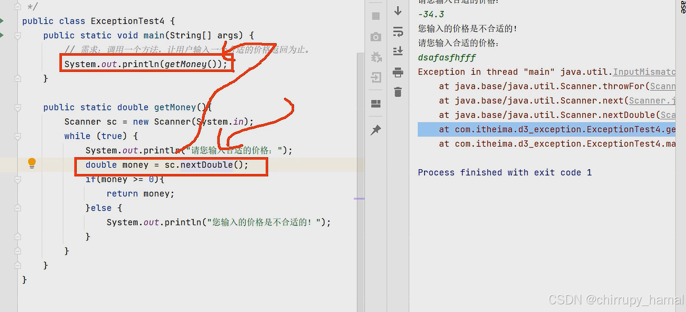Click the println '请您输入合适的价格：' code line
Screen dimensions: 686x312
pos(189,150)
